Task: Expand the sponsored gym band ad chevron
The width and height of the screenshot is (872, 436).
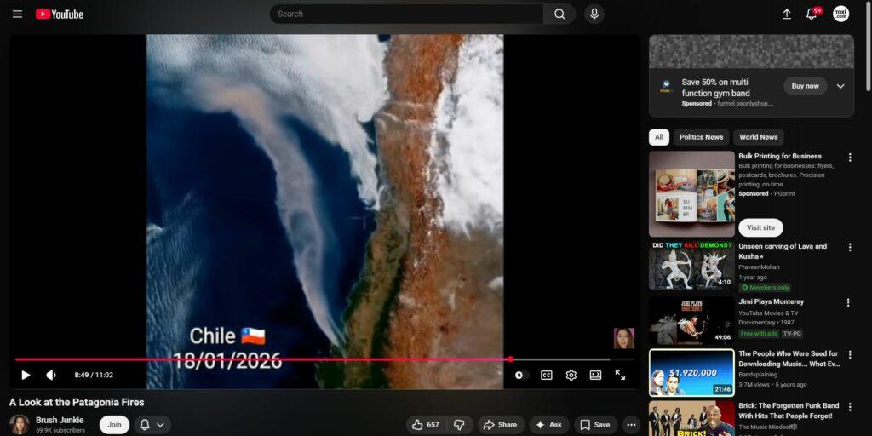Action: pos(840,86)
